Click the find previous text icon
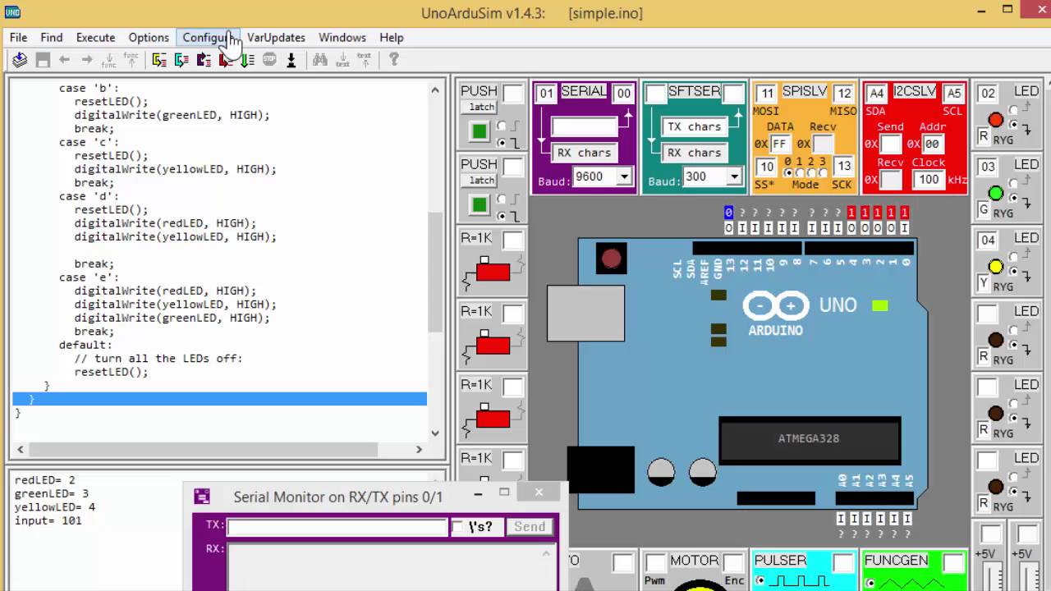This screenshot has height=591, width=1051. point(365,60)
